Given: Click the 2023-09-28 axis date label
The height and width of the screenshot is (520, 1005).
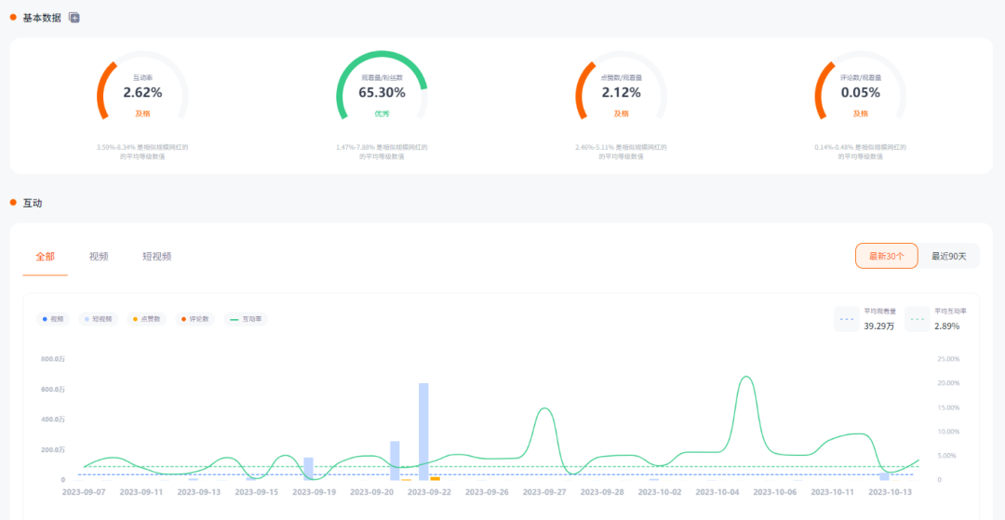Looking at the screenshot, I should 602,492.
